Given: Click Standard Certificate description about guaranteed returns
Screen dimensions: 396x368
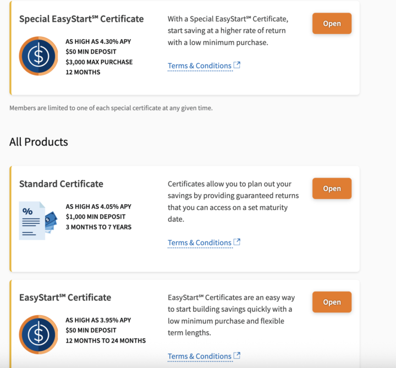Looking at the screenshot, I should pyautogui.click(x=233, y=201).
